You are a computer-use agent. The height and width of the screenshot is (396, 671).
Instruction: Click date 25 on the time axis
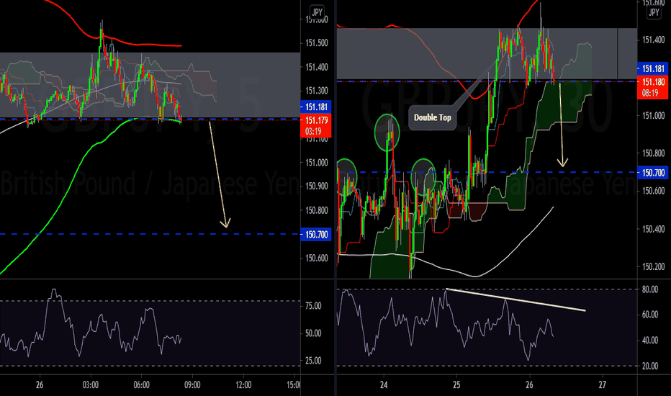[x=456, y=385]
